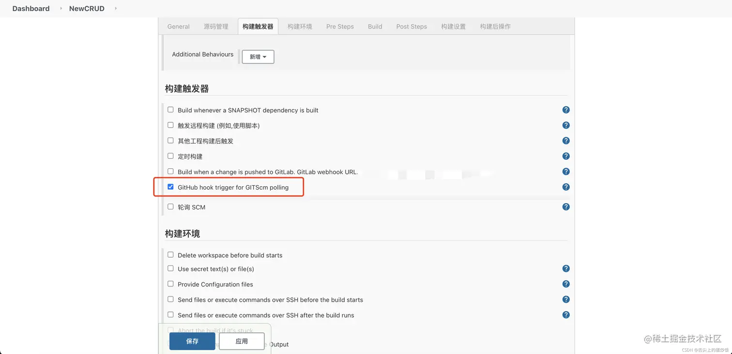Open the Pre Steps tab
The height and width of the screenshot is (354, 732).
pos(340,27)
